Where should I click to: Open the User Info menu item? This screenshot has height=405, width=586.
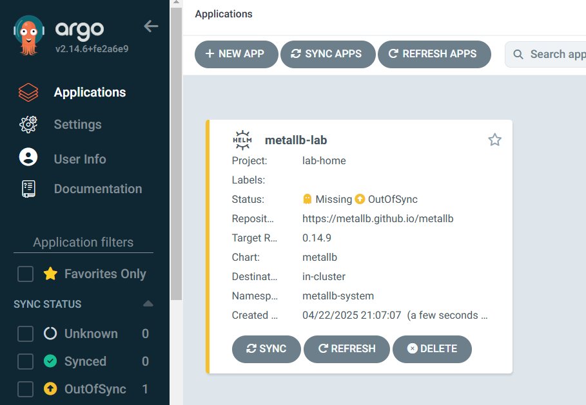[80, 159]
